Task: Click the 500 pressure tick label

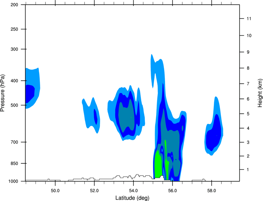Action: tap(14, 105)
